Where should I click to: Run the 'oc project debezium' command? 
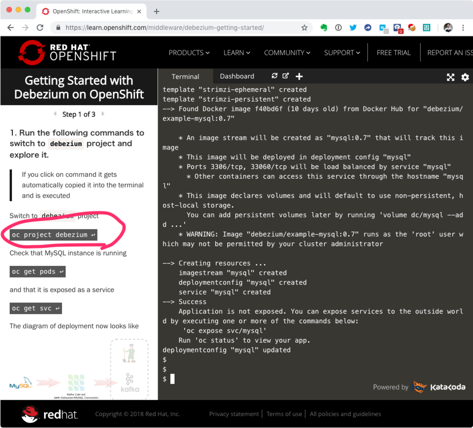click(54, 235)
